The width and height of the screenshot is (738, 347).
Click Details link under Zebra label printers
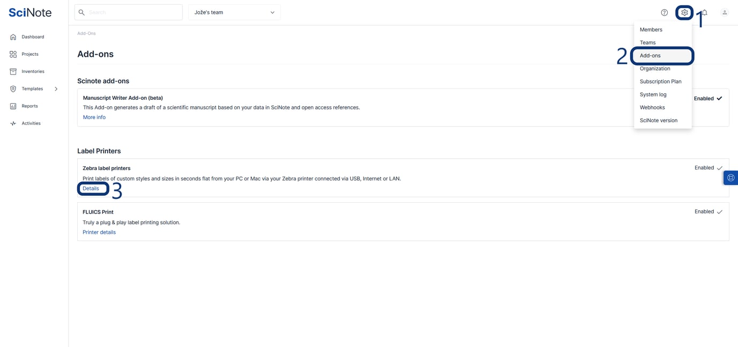(91, 188)
